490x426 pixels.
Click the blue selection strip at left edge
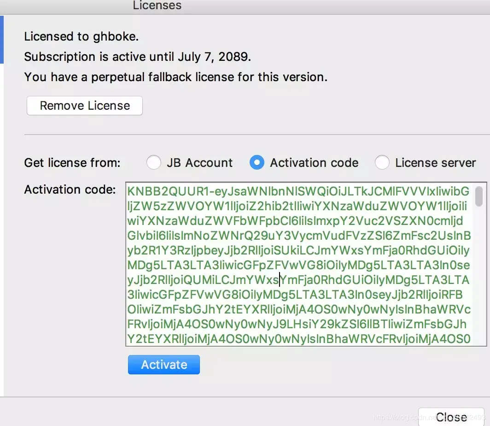(x=2, y=39)
